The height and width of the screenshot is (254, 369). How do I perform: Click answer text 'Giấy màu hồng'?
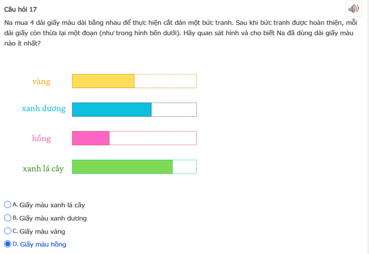pos(43,244)
